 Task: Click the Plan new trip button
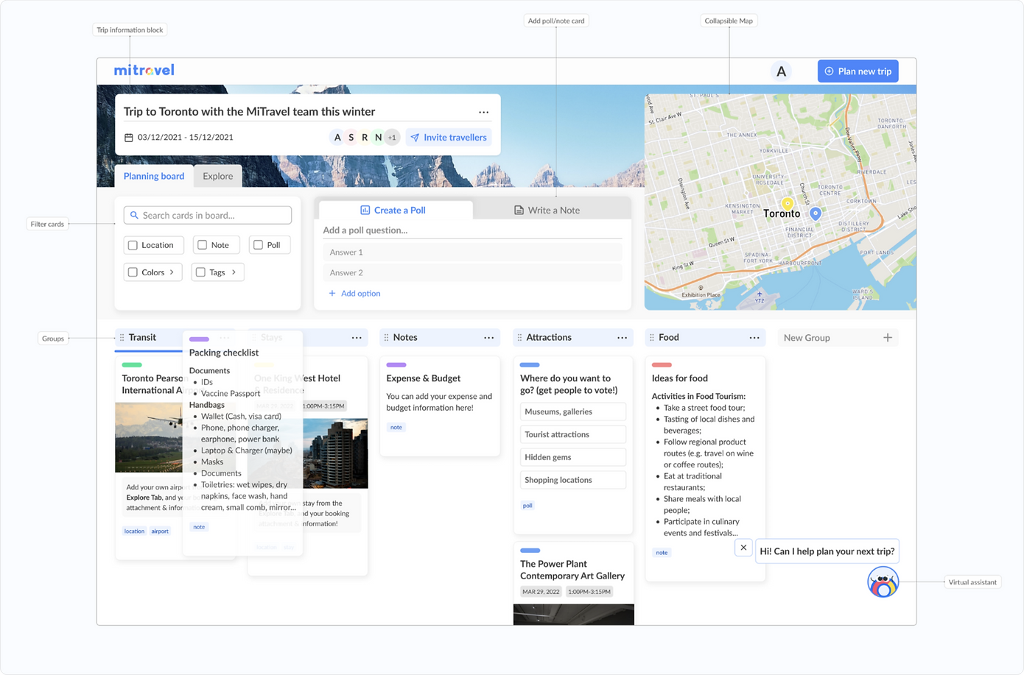pyautogui.click(x=858, y=71)
